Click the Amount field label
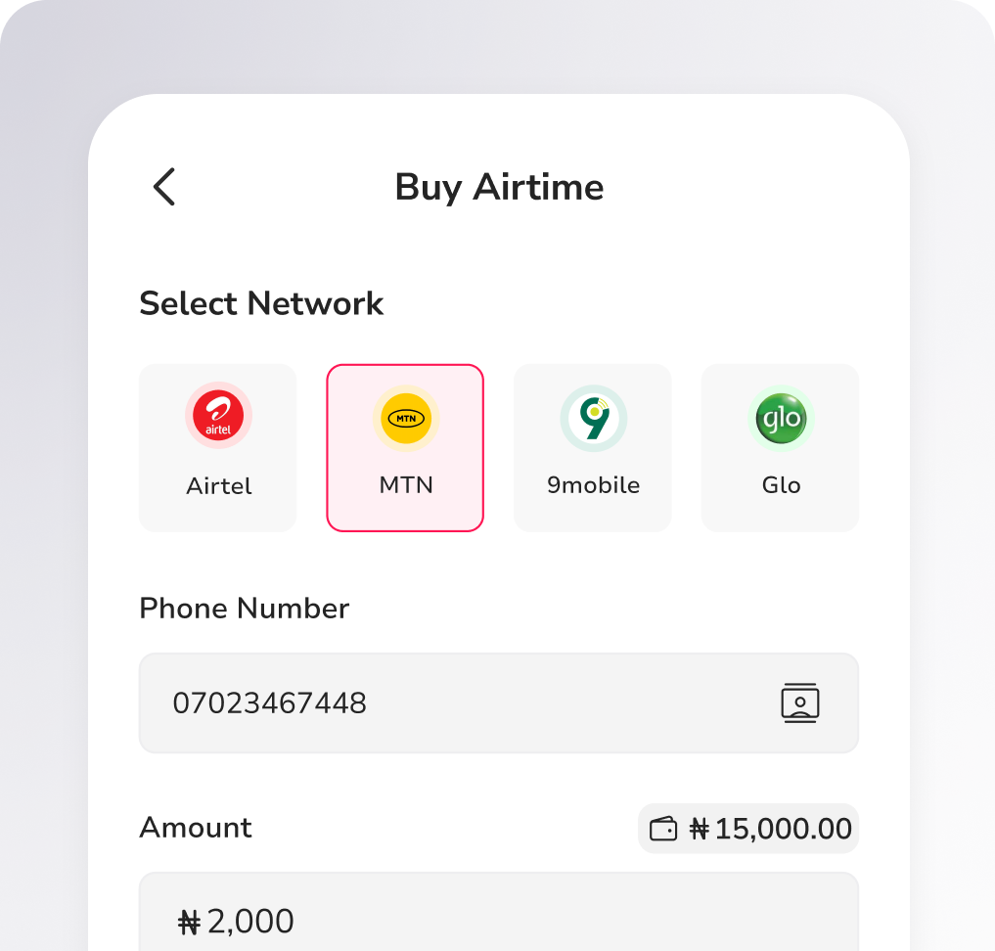The height and width of the screenshot is (951, 995). [x=196, y=828]
